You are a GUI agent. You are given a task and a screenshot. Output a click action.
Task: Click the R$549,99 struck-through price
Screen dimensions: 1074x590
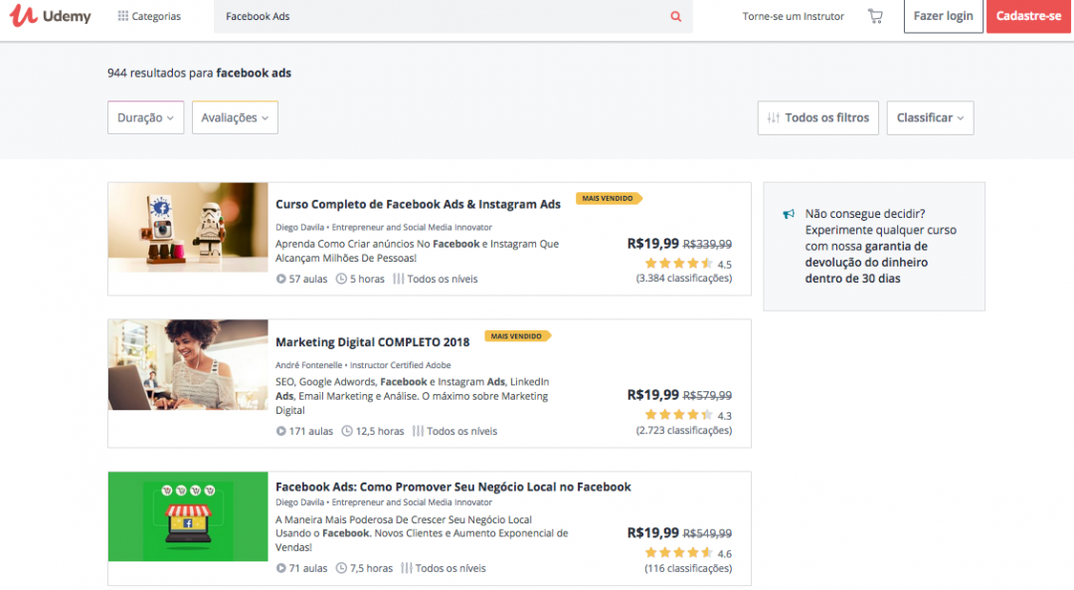[x=708, y=533]
